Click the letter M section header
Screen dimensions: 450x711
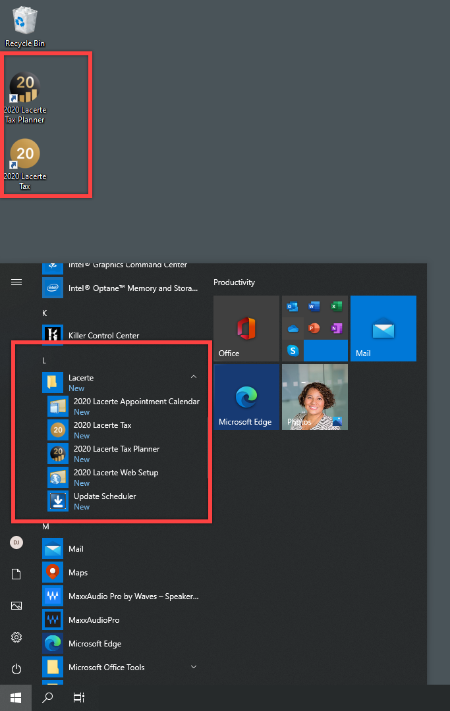click(45, 527)
